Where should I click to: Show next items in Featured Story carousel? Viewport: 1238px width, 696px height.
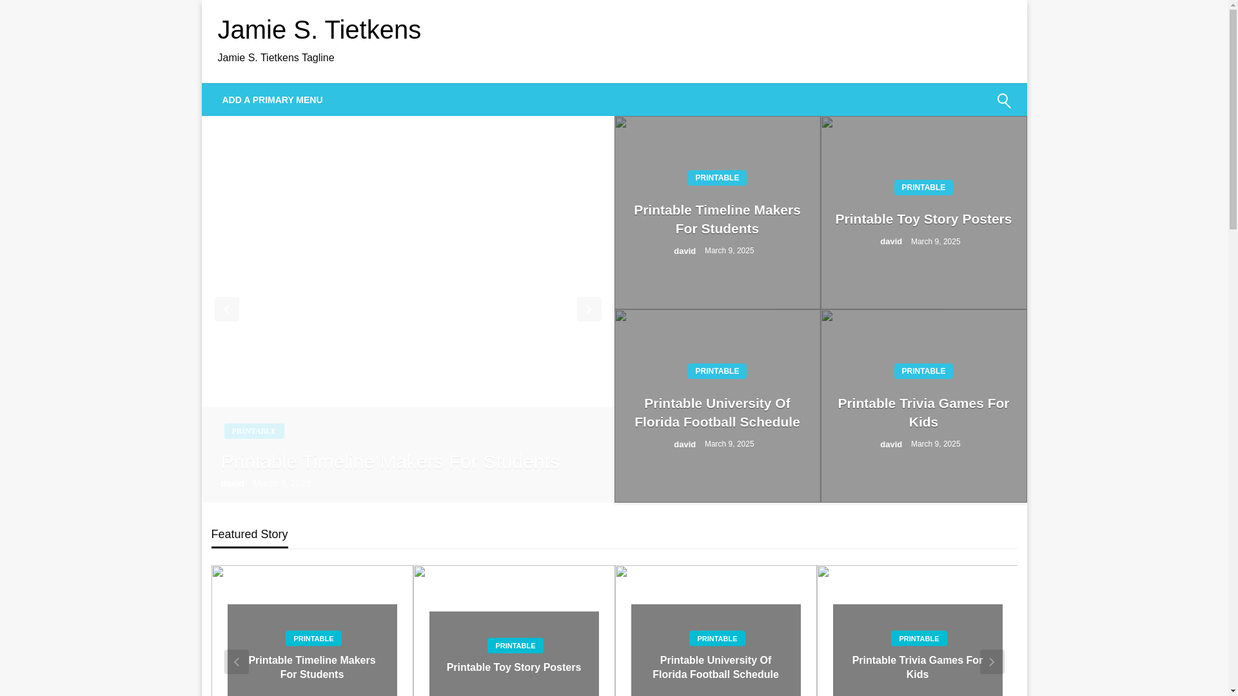992,662
